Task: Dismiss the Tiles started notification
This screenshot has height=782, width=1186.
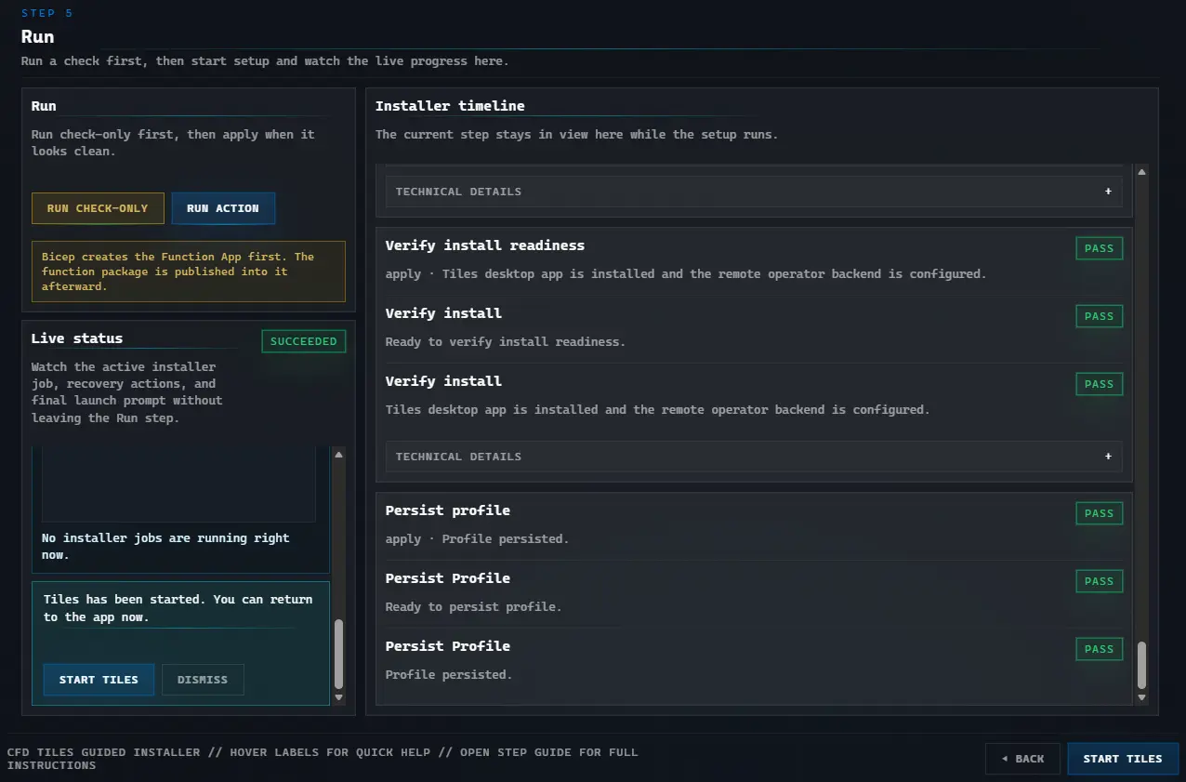Action: tap(203, 680)
